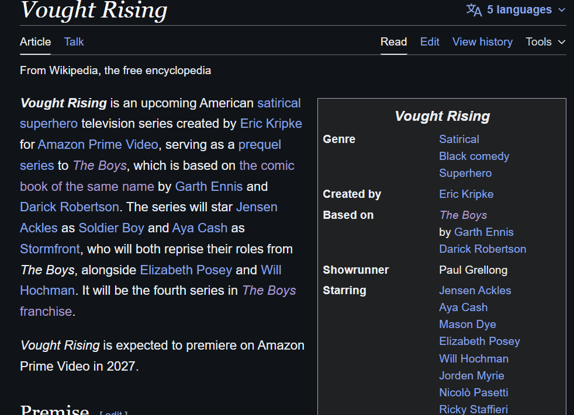Select the Read tab
Image resolution: width=574 pixels, height=415 pixels.
(x=393, y=41)
